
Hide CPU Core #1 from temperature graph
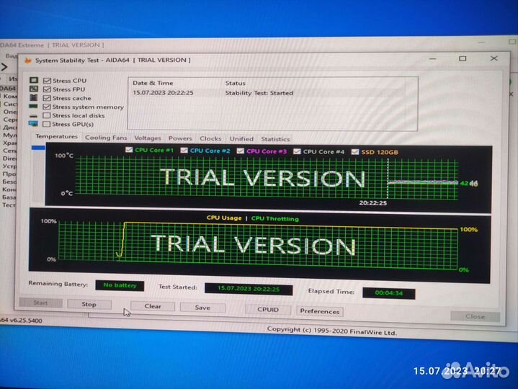(x=129, y=151)
